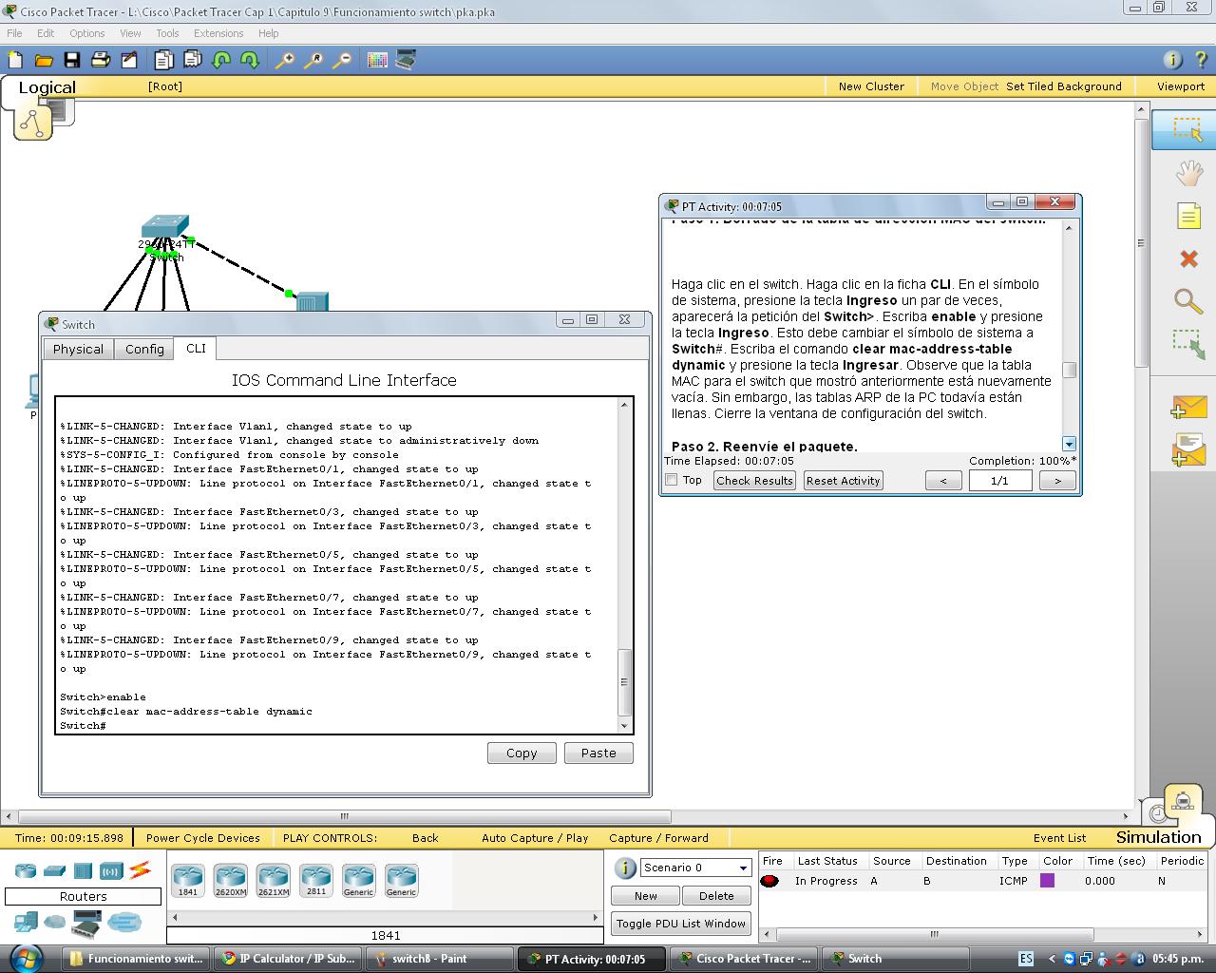Click the Paste icon in toolbar
1216x973 pixels.
point(193,60)
